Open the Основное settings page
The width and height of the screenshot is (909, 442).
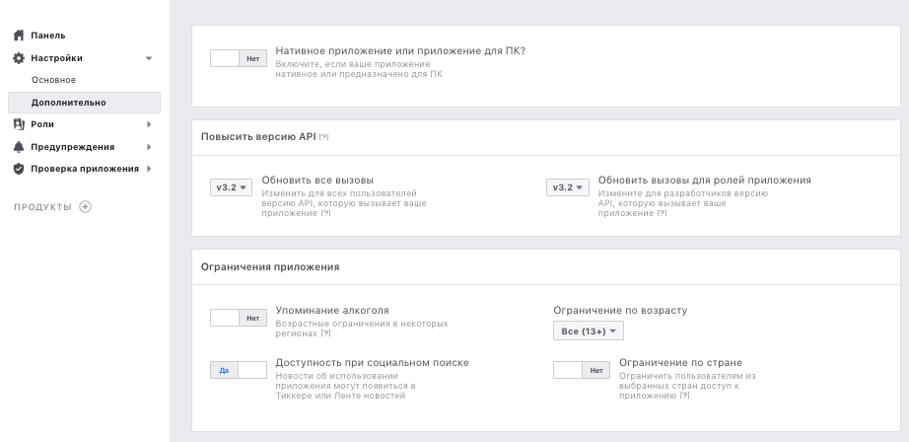[x=53, y=80]
